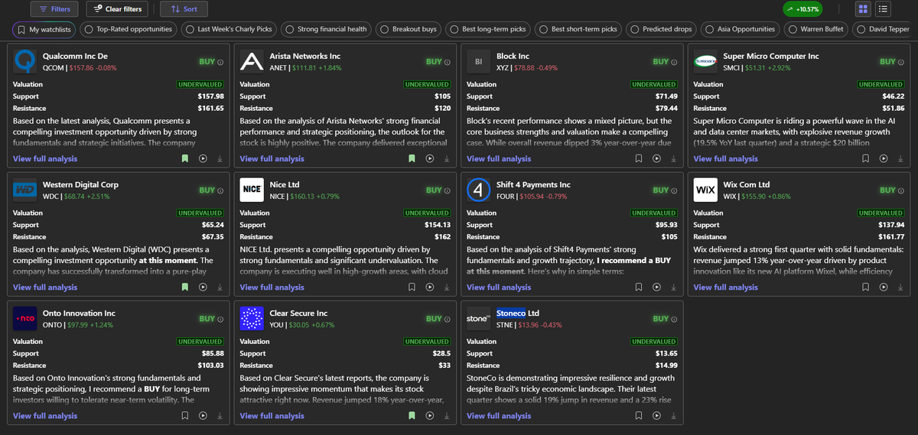918x435 pixels.
Task: Play audio analysis for Clear Secure
Action: [x=430, y=416]
